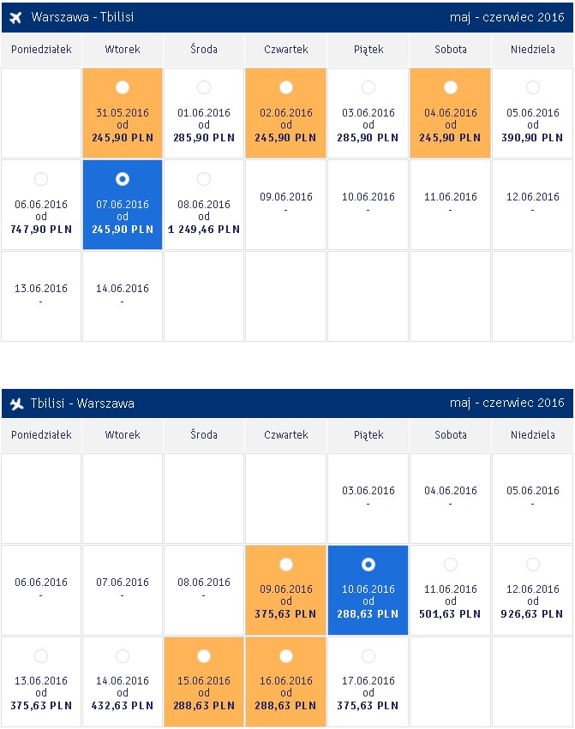Image resolution: width=575 pixels, height=729 pixels.
Task: Select outbound 01.06.2016 for 285,90 PLN
Action: click(204, 87)
